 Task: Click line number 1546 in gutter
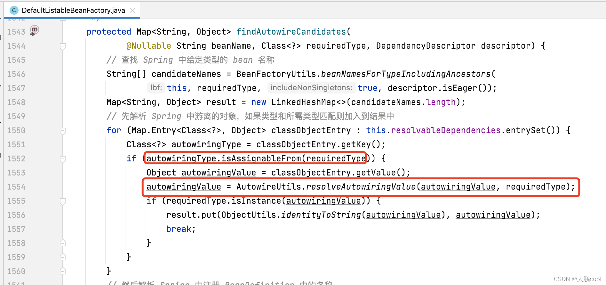[x=16, y=74]
